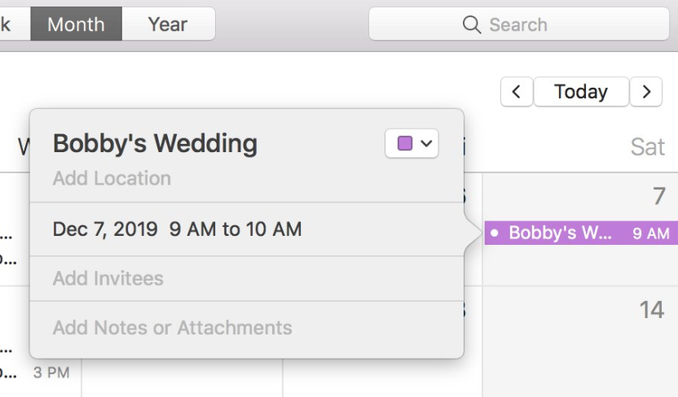Viewport: 678px width, 397px height.
Task: Open the event calendar color dropdown chevron
Action: [426, 144]
